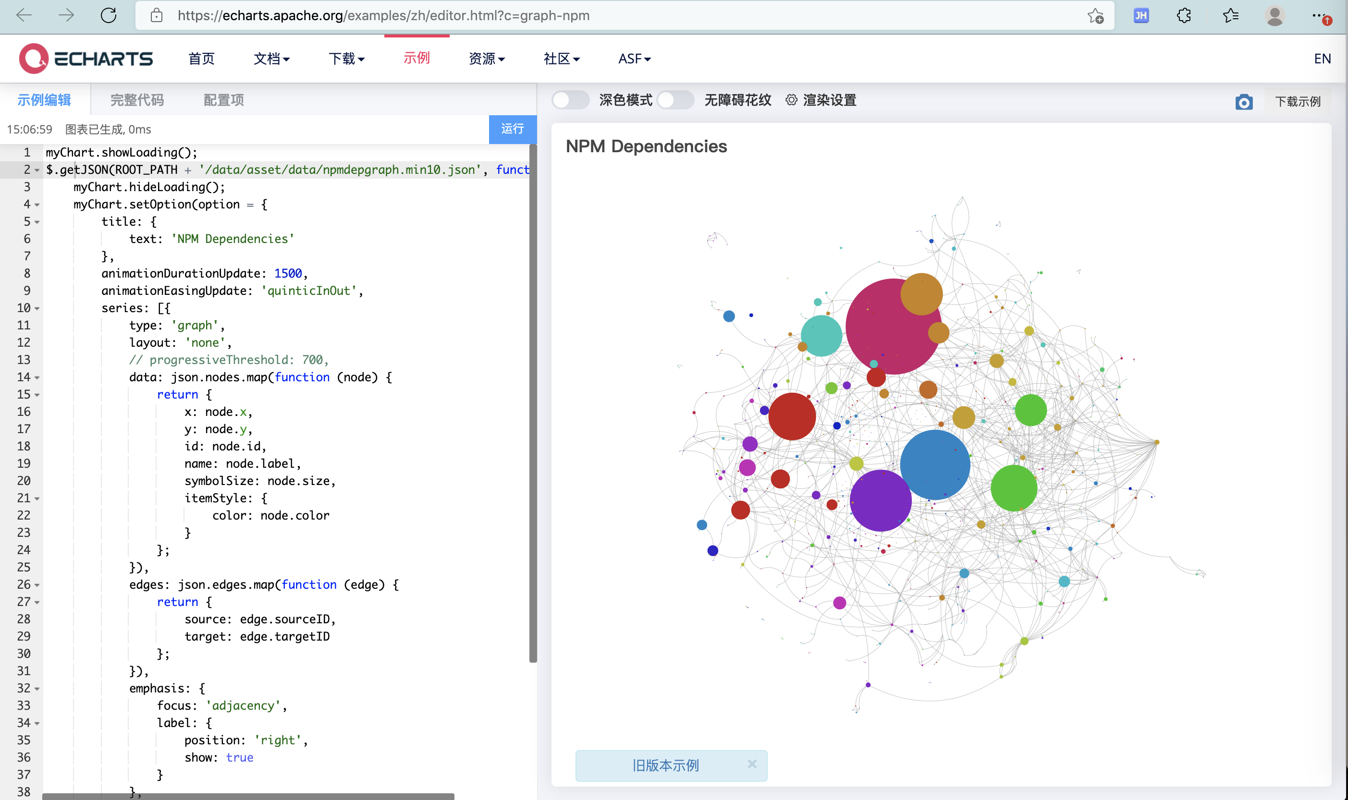Click the ECharts logo
Image resolution: width=1348 pixels, height=800 pixels.
coord(86,58)
